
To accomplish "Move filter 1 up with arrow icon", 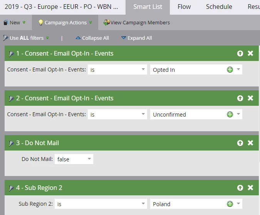I will coord(240,53).
